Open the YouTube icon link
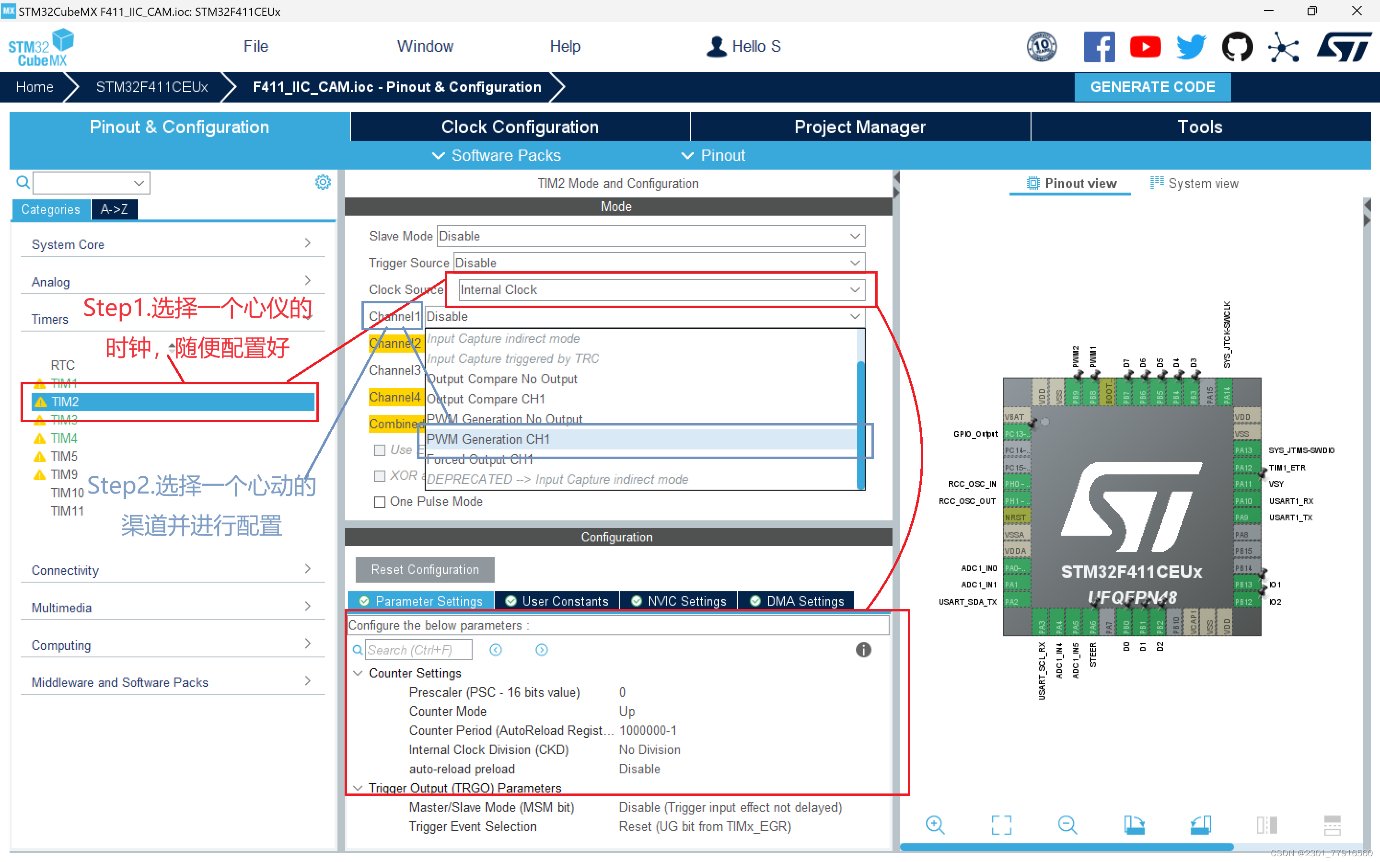This screenshot has height=862, width=1380. pos(1145,47)
